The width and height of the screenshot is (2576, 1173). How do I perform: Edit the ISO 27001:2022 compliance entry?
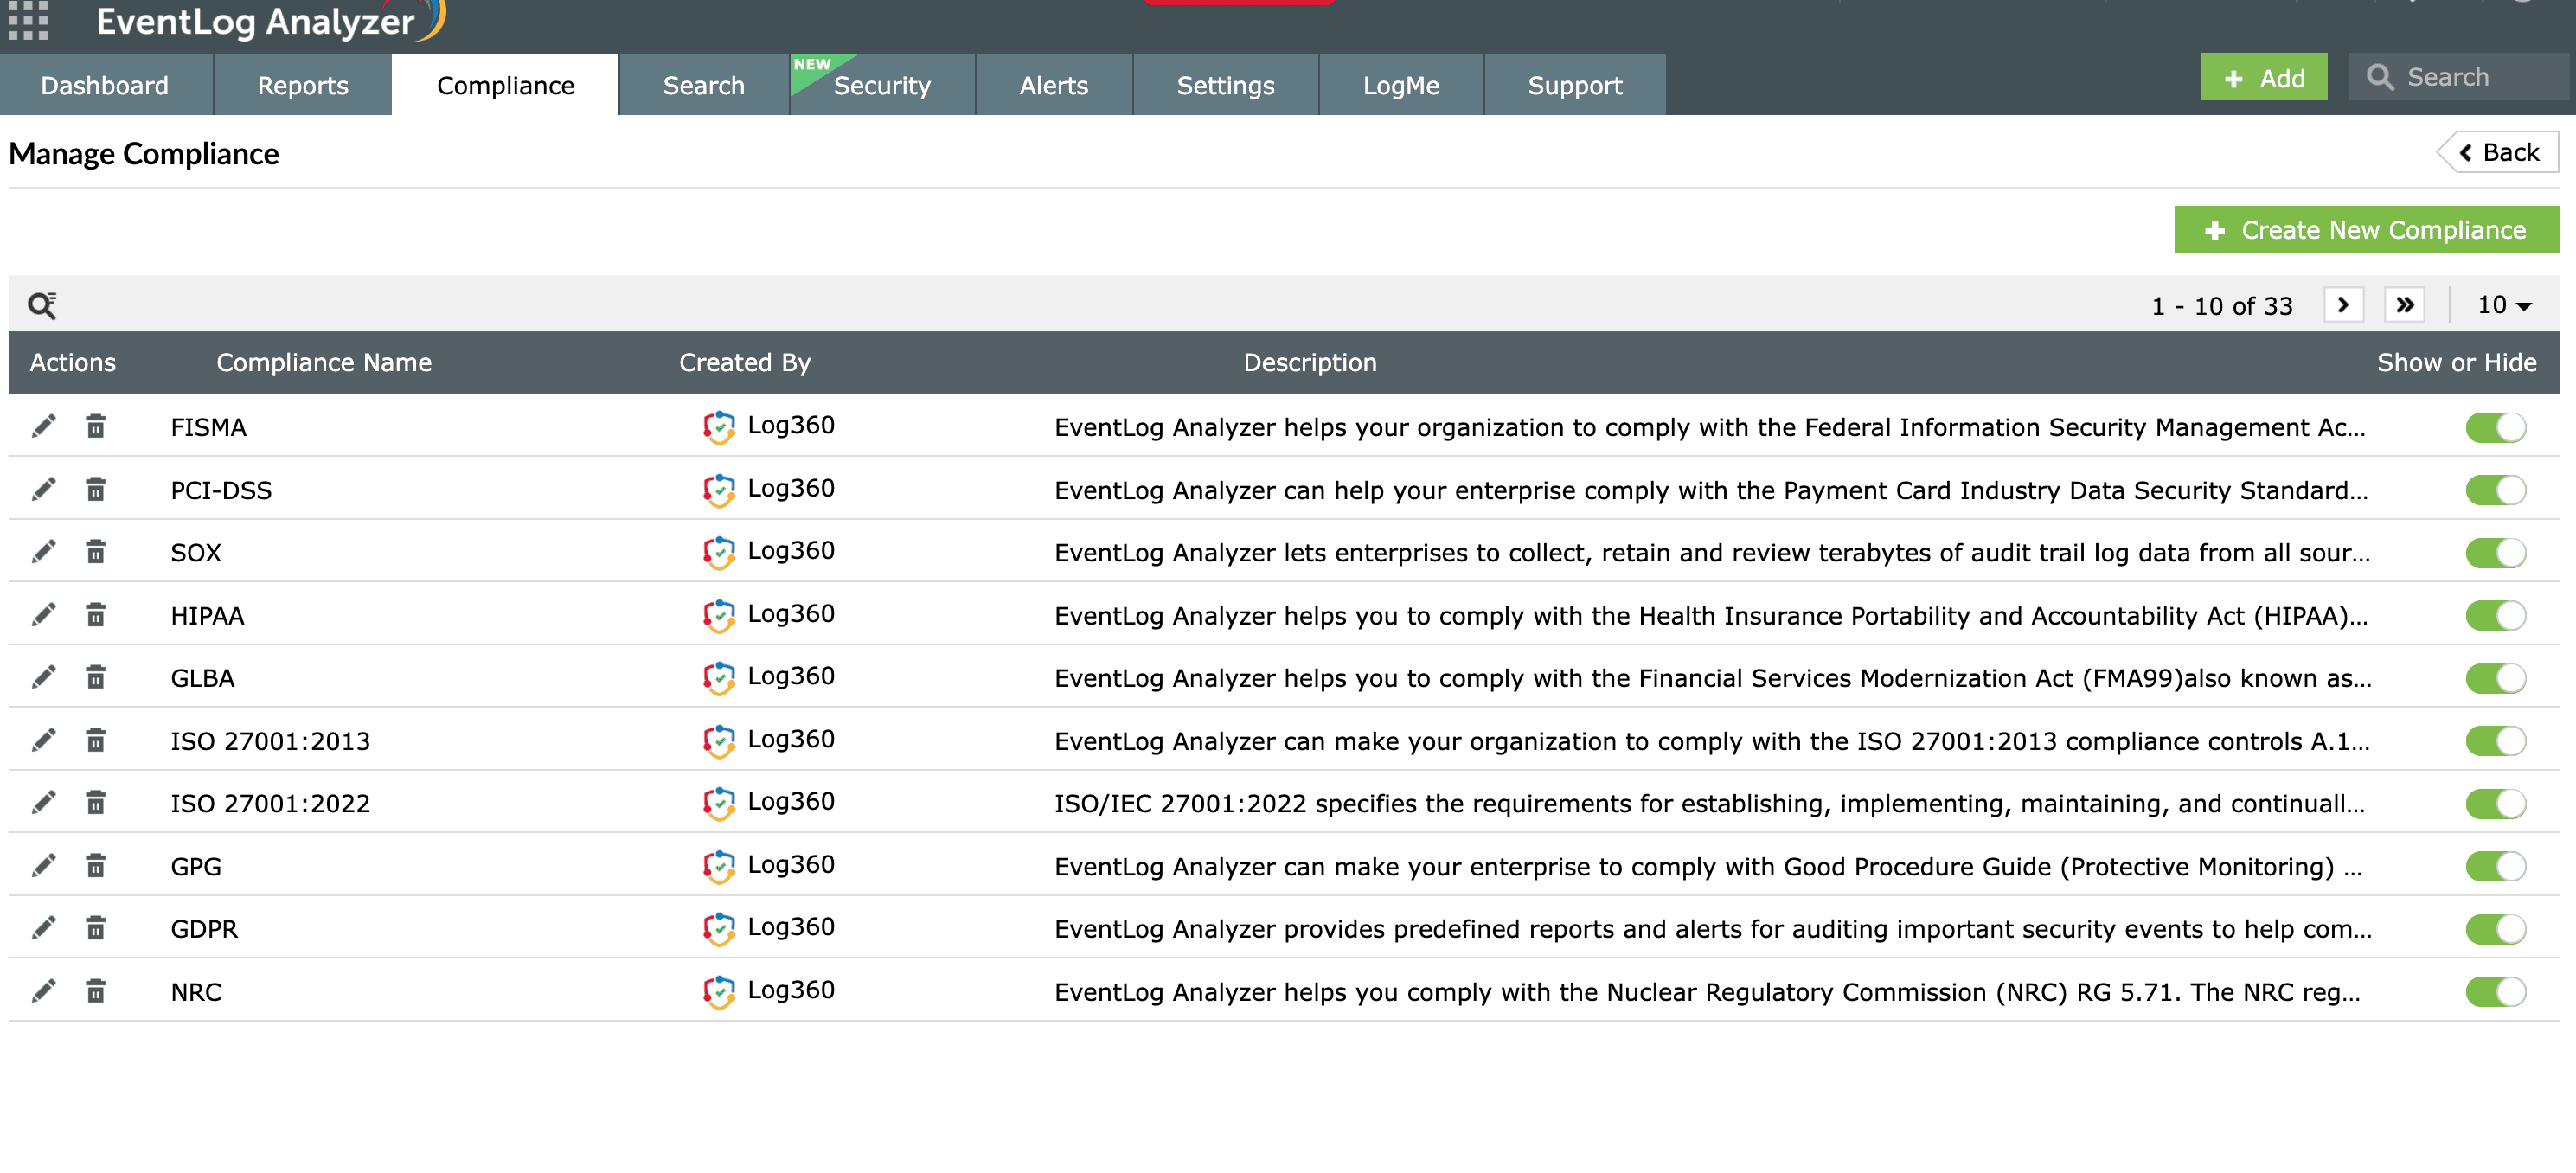click(43, 803)
